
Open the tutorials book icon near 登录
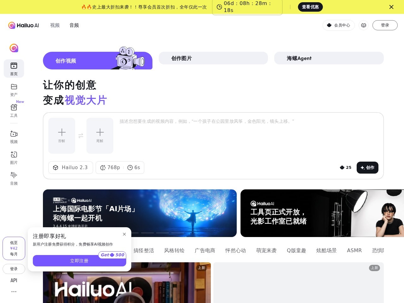pos(364,25)
